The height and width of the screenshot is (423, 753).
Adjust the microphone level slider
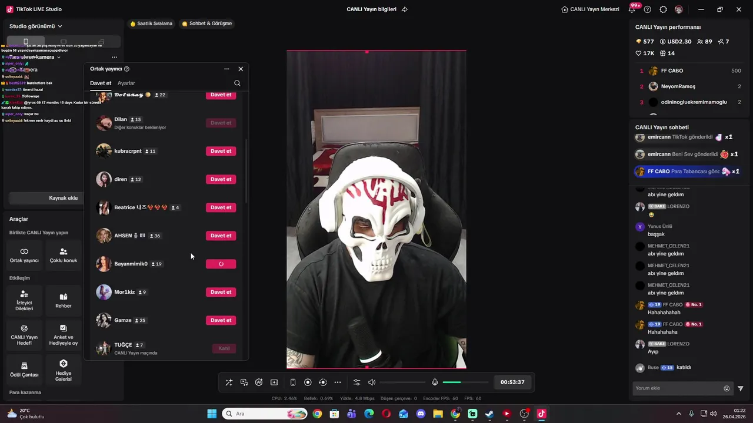click(x=465, y=382)
